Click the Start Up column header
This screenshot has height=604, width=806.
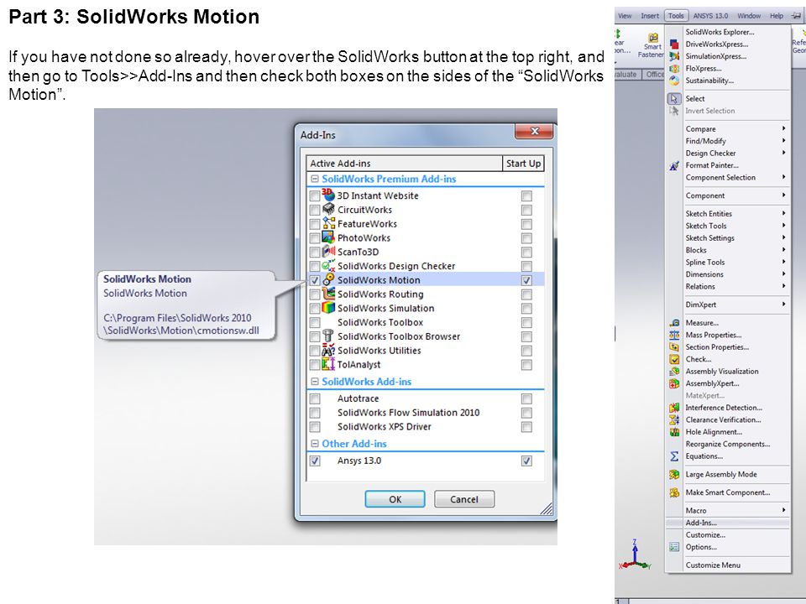click(523, 164)
